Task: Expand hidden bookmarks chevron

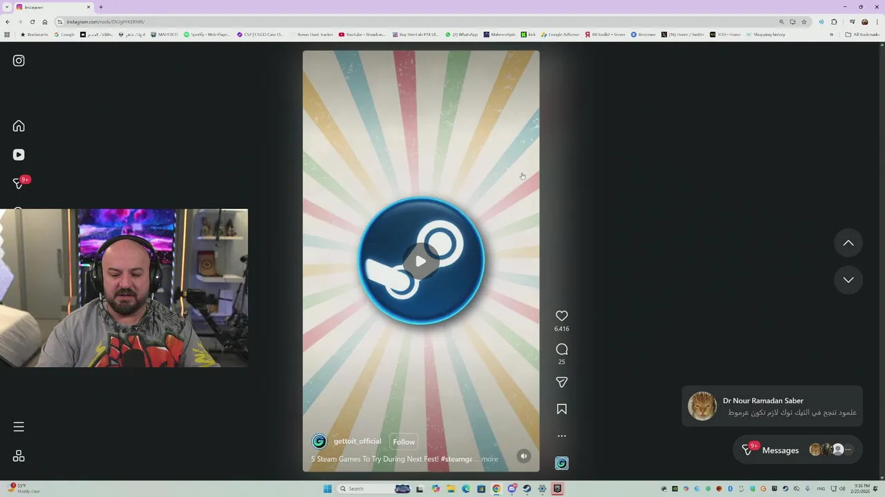Action: pyautogui.click(x=832, y=35)
